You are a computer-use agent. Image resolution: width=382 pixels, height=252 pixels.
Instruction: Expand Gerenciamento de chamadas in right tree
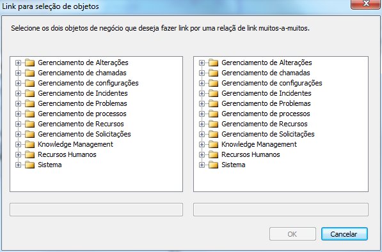pos(202,73)
